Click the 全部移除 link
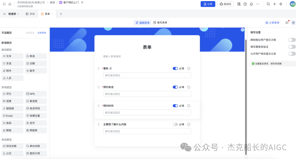This screenshot has width=296, height=159. 42,33
